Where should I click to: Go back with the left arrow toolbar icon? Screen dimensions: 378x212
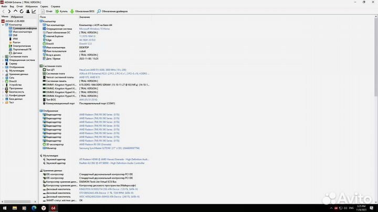3,12
